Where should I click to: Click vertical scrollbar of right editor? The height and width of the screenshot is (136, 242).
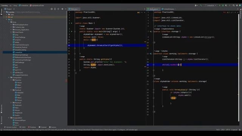click(239, 68)
